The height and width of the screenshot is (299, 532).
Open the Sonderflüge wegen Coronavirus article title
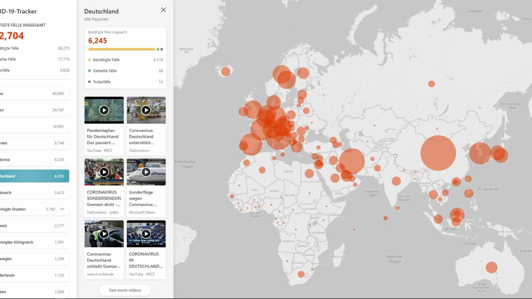tap(143, 198)
